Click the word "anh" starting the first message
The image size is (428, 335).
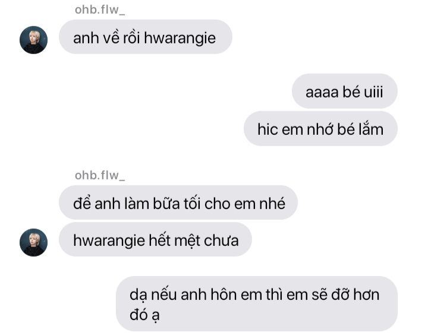[86, 37]
